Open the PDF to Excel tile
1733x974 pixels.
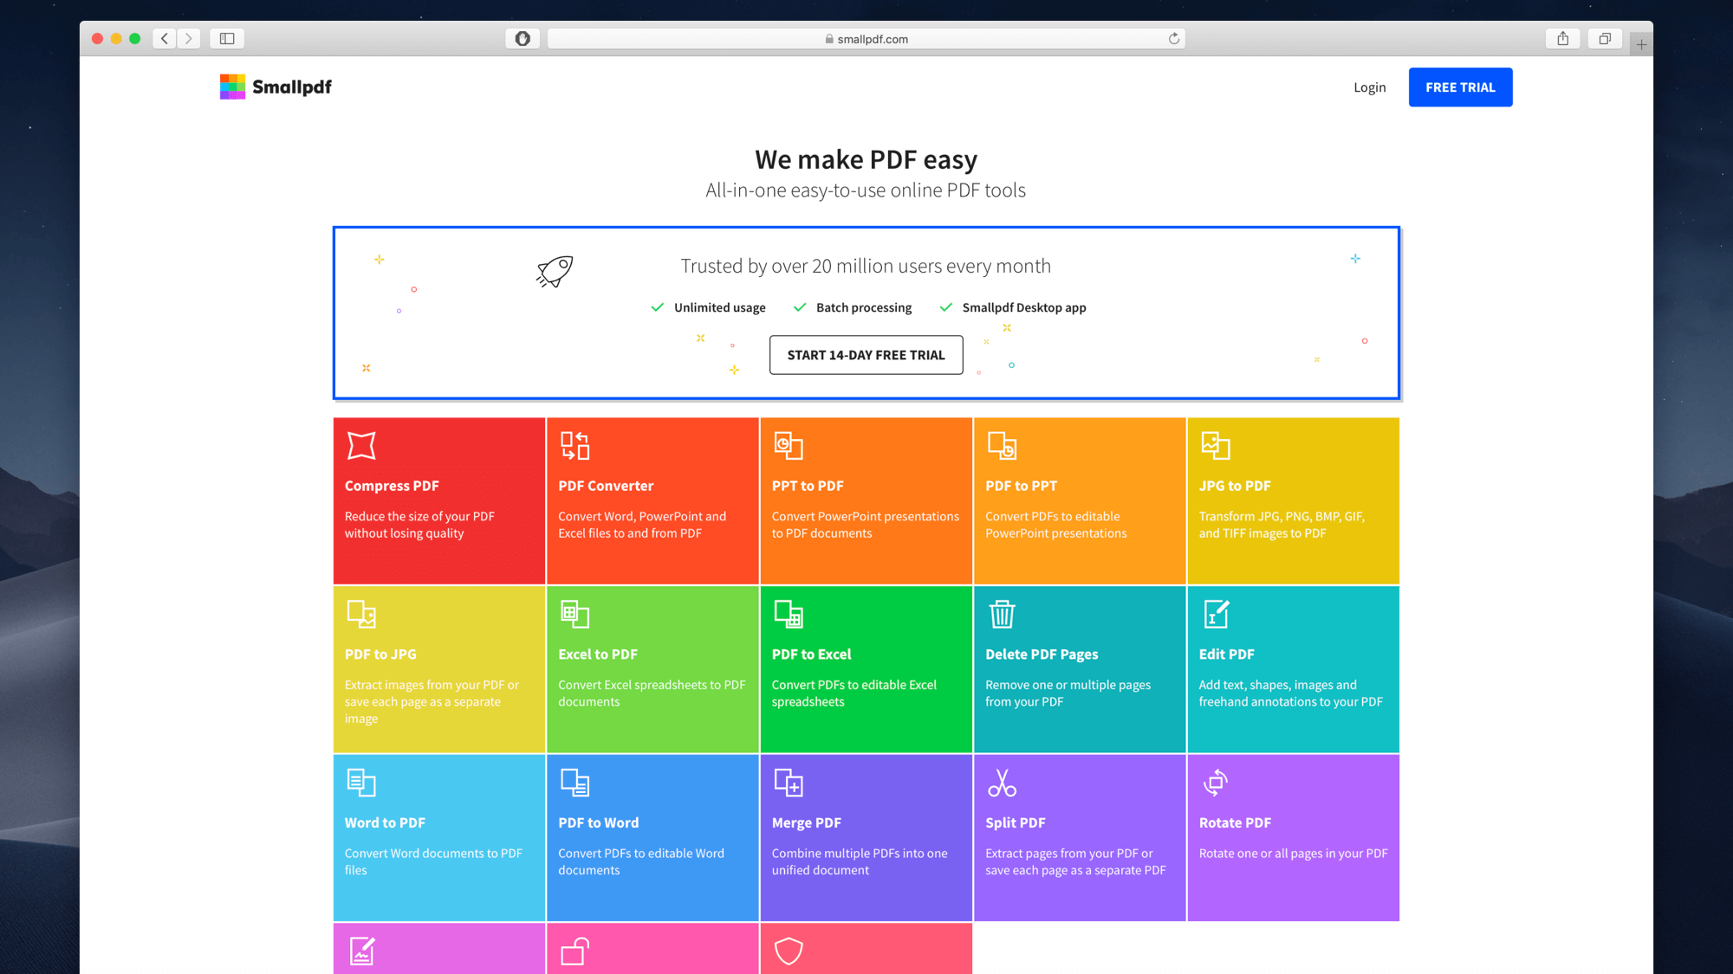click(x=865, y=668)
